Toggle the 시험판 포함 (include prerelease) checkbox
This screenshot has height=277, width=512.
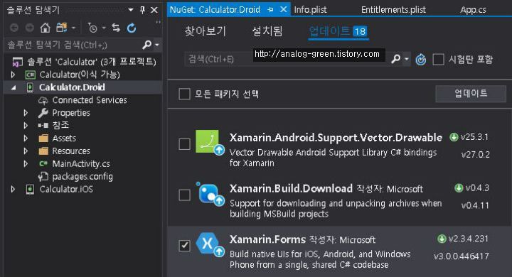438,60
